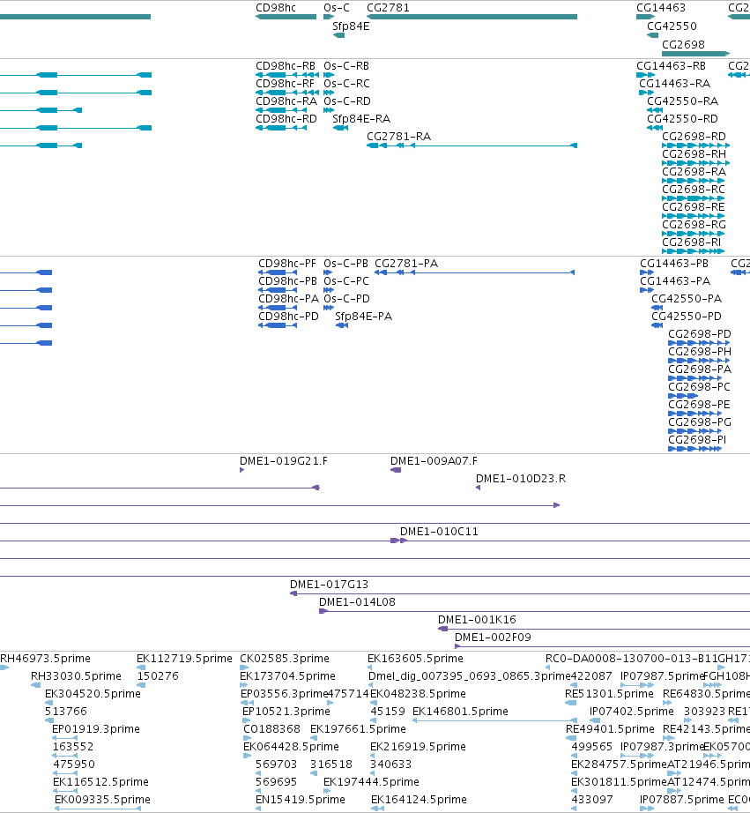Select the CD98hc gene label

[x=276, y=8]
